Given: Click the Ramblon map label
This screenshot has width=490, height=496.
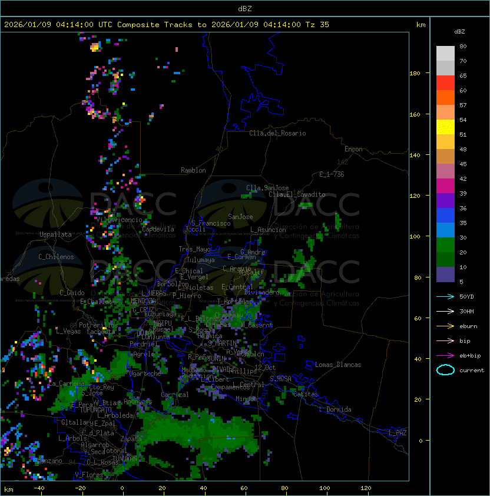Looking at the screenshot, I should 193,170.
